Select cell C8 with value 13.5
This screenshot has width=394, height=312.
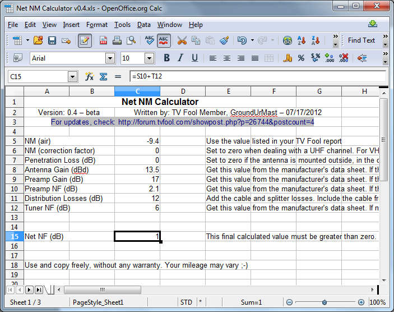coord(137,169)
